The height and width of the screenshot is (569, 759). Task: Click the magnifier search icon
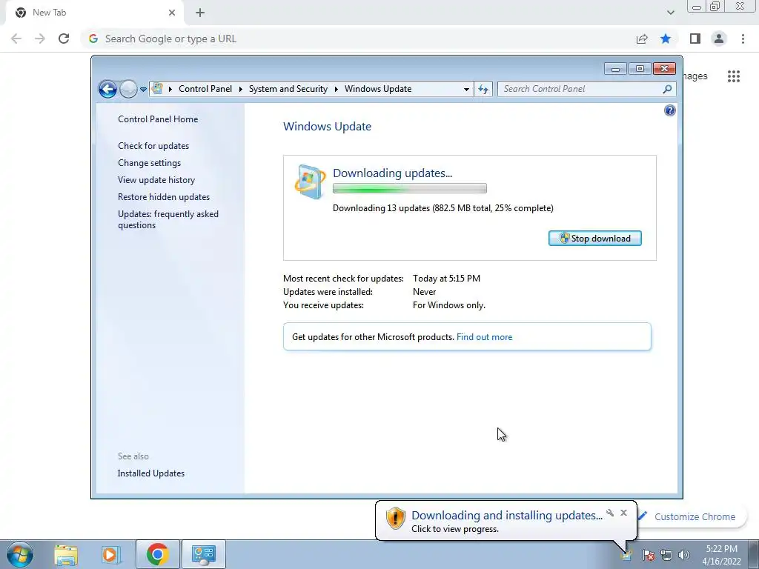[x=667, y=89]
